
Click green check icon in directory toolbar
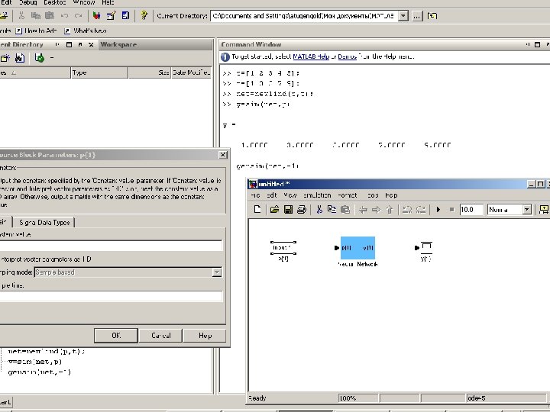point(39,58)
